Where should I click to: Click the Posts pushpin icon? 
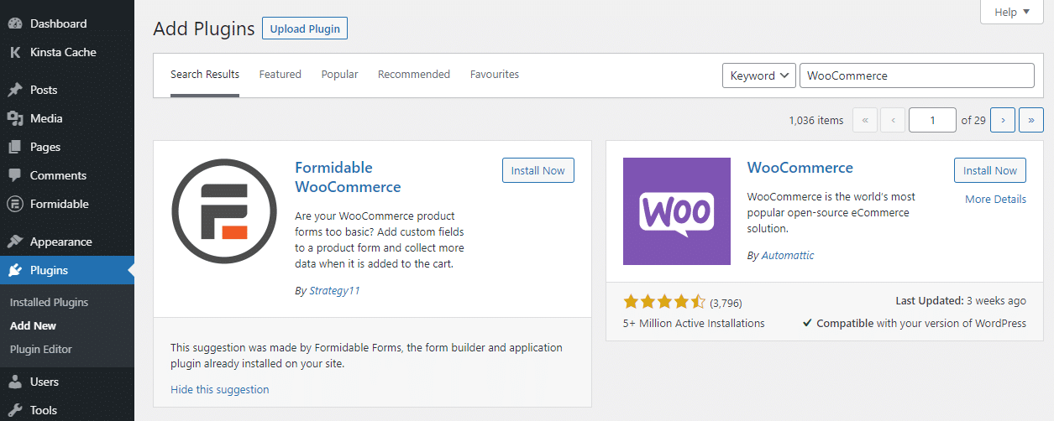15,90
